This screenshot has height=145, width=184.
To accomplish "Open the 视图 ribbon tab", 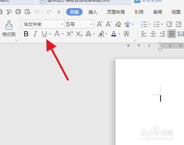I will tap(176, 12).
